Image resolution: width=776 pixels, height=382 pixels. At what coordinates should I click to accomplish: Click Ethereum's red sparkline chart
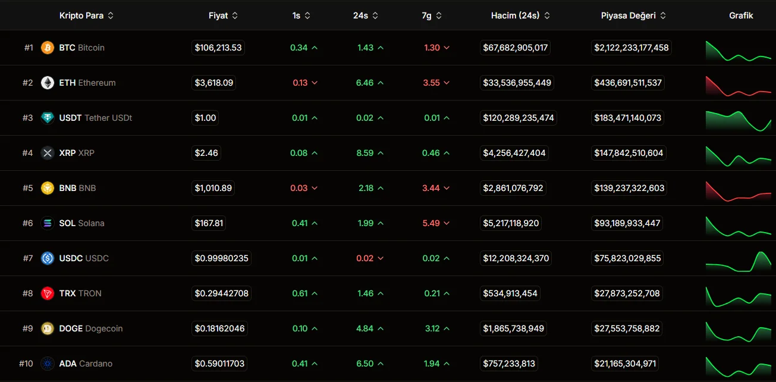tap(738, 86)
